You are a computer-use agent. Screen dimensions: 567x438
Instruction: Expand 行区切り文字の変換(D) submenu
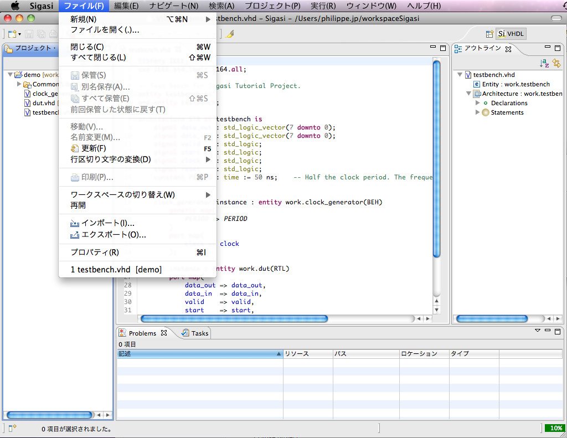point(137,159)
